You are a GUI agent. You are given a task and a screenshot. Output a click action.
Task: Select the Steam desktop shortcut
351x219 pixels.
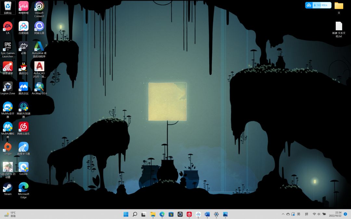tap(8, 189)
